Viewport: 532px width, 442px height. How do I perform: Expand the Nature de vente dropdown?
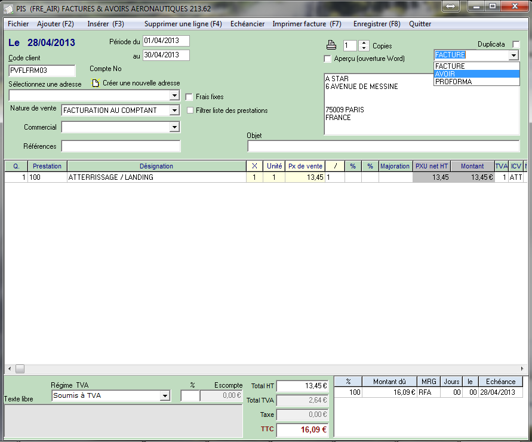[174, 110]
